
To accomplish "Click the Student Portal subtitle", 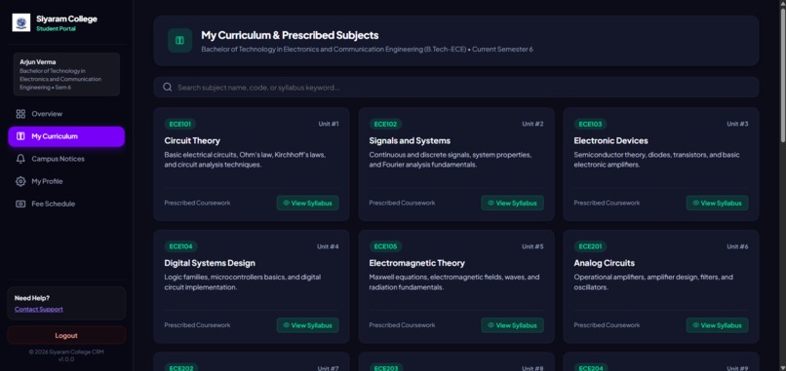I will [57, 29].
